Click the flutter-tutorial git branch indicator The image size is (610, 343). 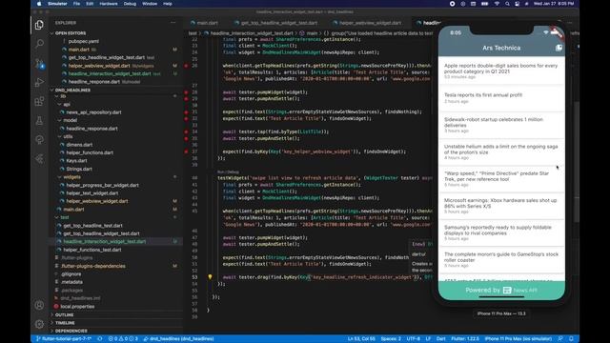64,339
